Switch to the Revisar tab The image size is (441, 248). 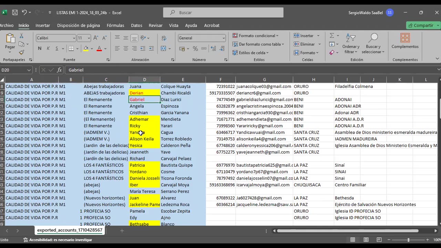(155, 25)
